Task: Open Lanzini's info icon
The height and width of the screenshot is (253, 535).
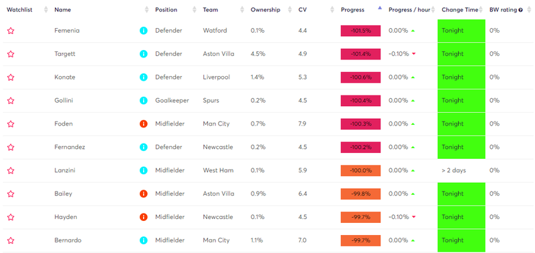Action: (x=144, y=170)
